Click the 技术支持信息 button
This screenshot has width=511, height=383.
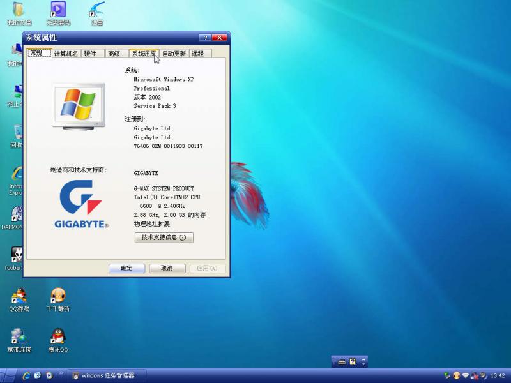[x=164, y=237]
